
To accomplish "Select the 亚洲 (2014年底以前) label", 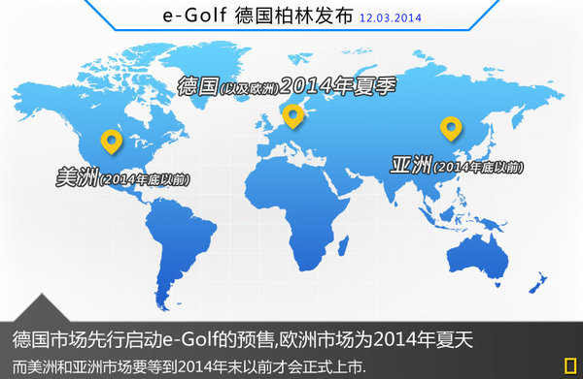I will (x=457, y=165).
